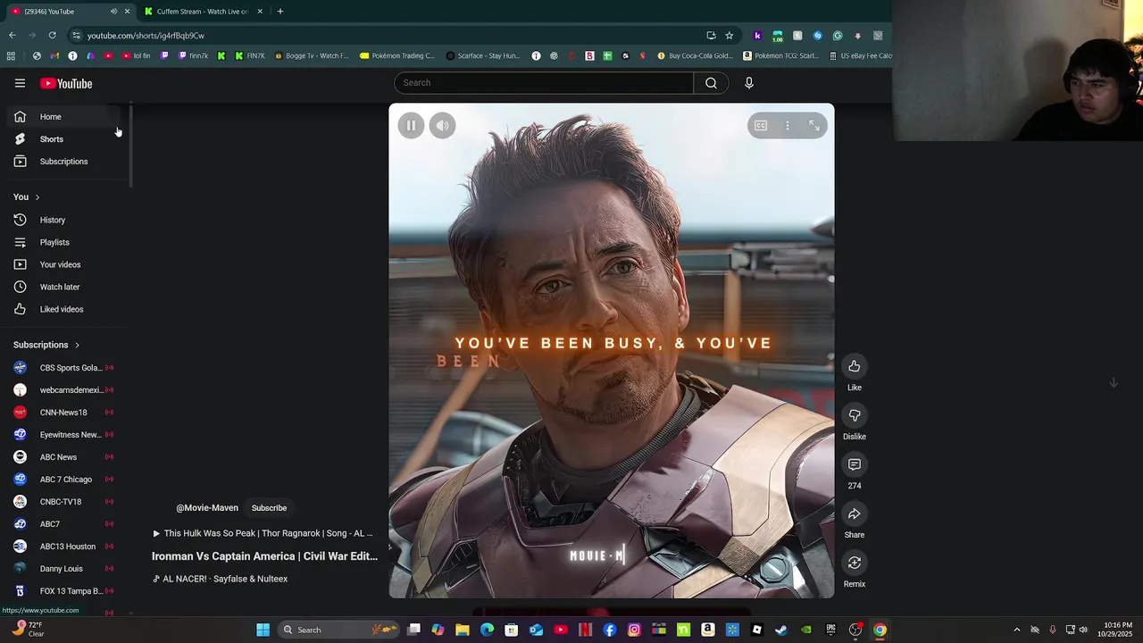Viewport: 1143px width, 643px height.
Task: Open Home in the sidebar
Action: (64, 117)
